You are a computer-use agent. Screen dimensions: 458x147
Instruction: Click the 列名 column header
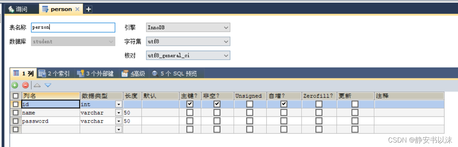tap(51, 96)
